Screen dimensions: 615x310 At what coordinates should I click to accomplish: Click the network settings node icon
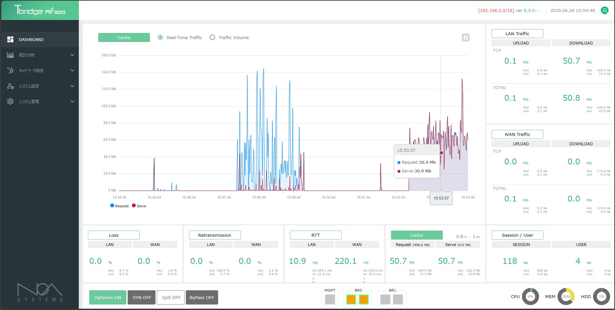[x=10, y=70]
